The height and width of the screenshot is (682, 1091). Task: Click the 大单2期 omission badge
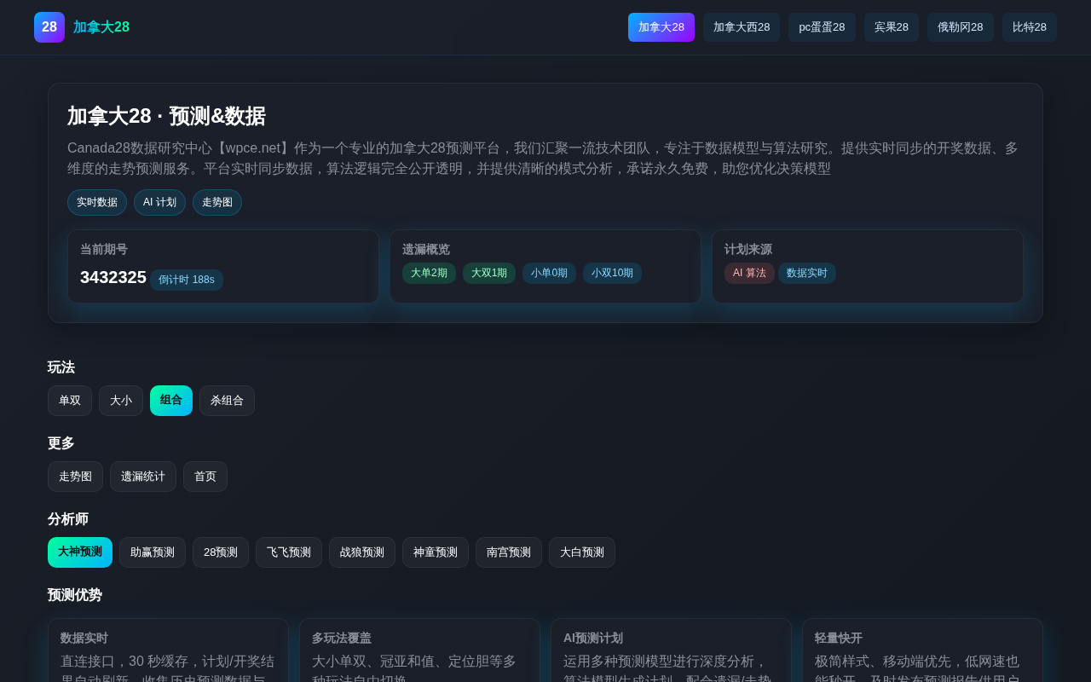tap(429, 273)
